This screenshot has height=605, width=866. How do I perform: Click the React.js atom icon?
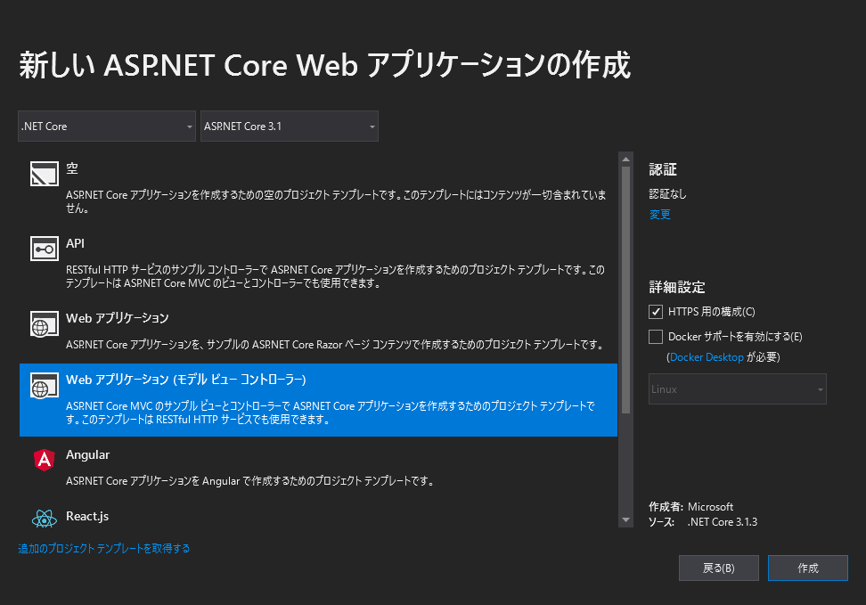click(45, 519)
